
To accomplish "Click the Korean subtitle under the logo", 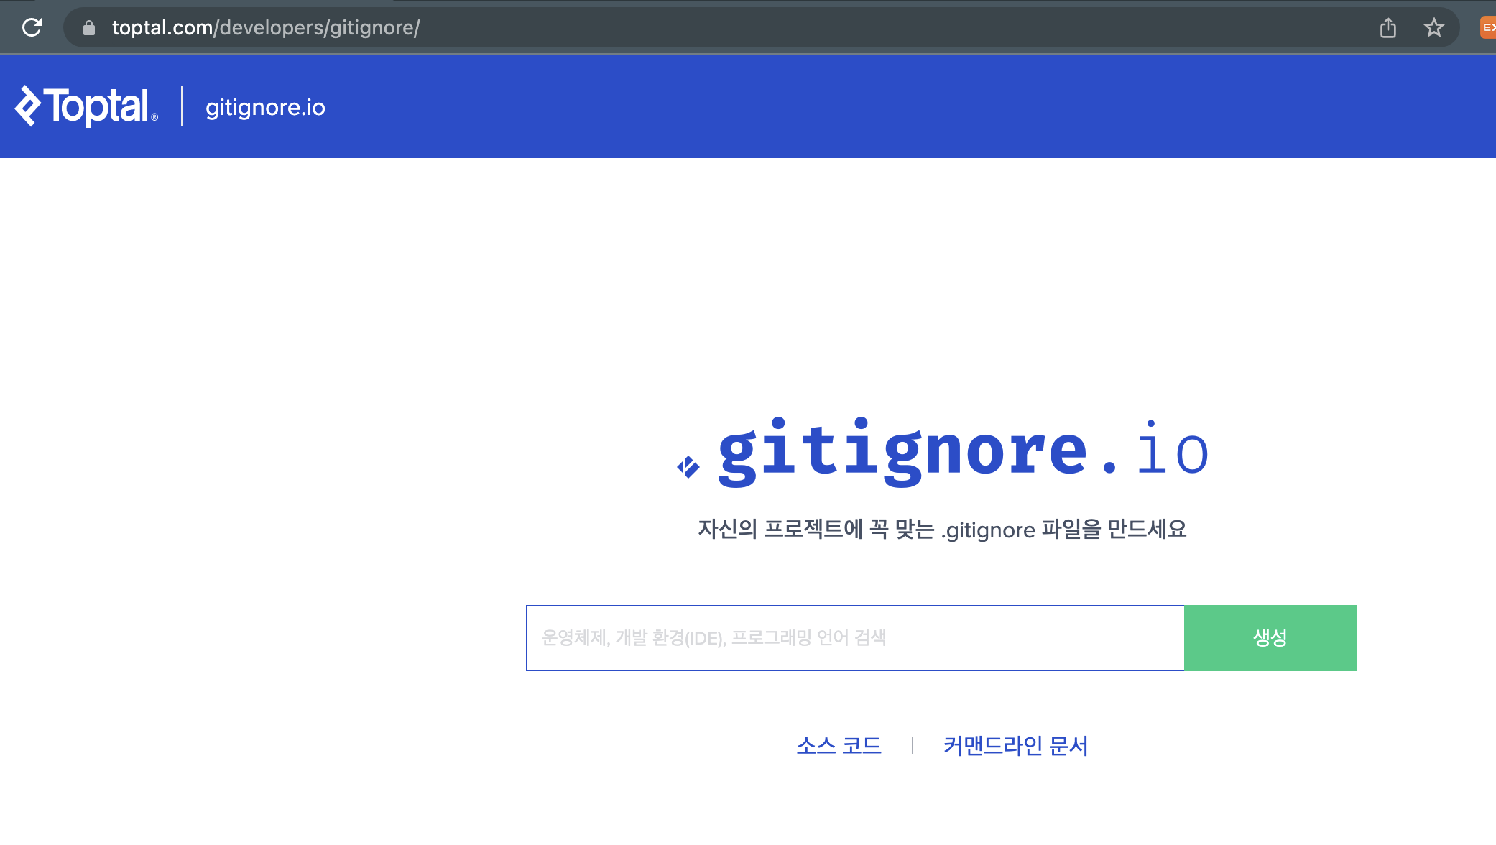I will [943, 530].
